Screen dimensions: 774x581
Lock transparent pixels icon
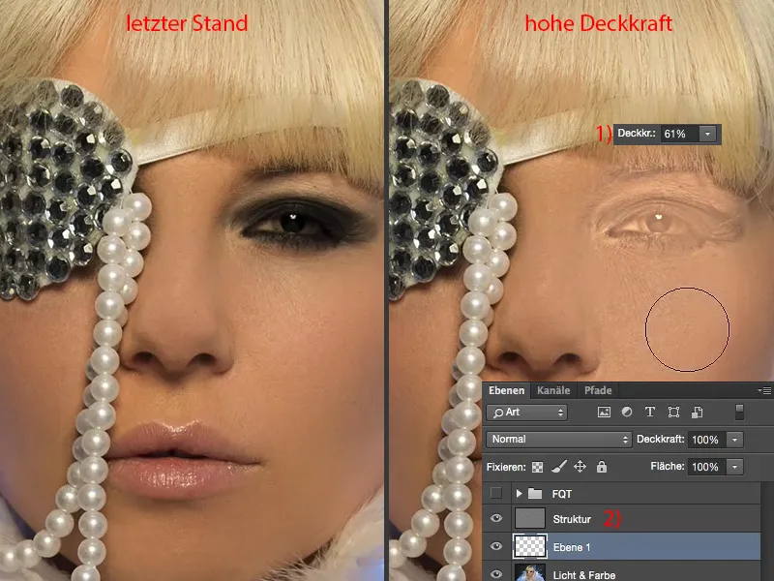(537, 467)
